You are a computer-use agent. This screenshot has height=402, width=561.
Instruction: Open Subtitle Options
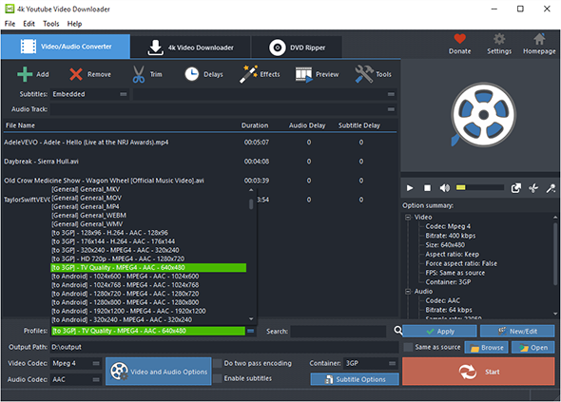pos(355,379)
